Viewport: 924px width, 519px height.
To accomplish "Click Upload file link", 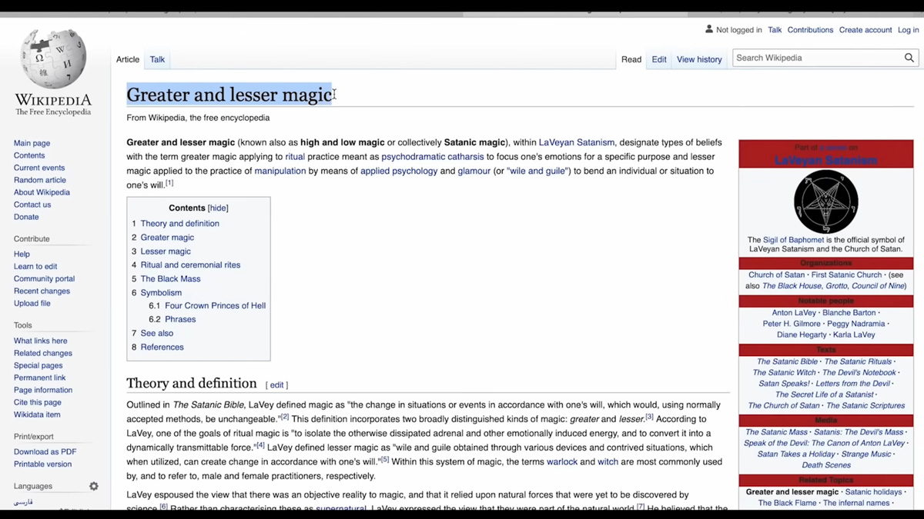I will tap(32, 303).
